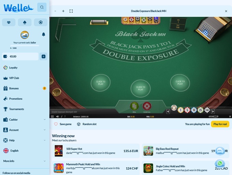Image resolution: width=232 pixels, height=175 pixels.
Task: Click the spade casino games icon
Action: coord(25,22)
